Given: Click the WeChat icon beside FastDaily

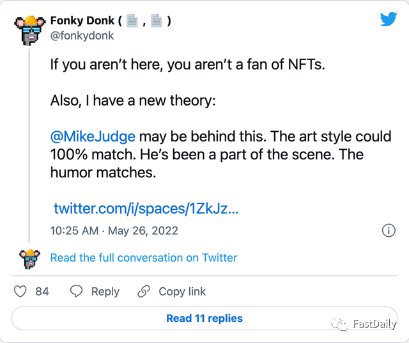Looking at the screenshot, I should click(340, 324).
